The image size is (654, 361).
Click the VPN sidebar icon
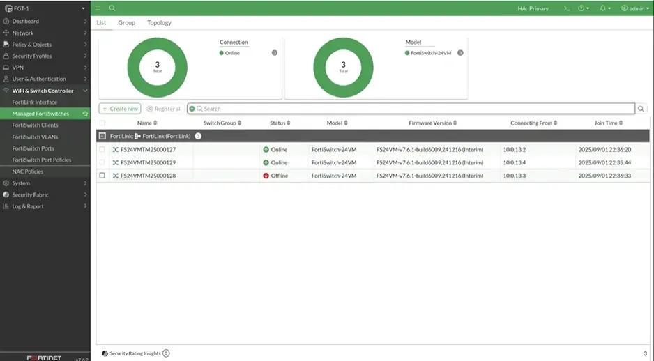(6, 67)
